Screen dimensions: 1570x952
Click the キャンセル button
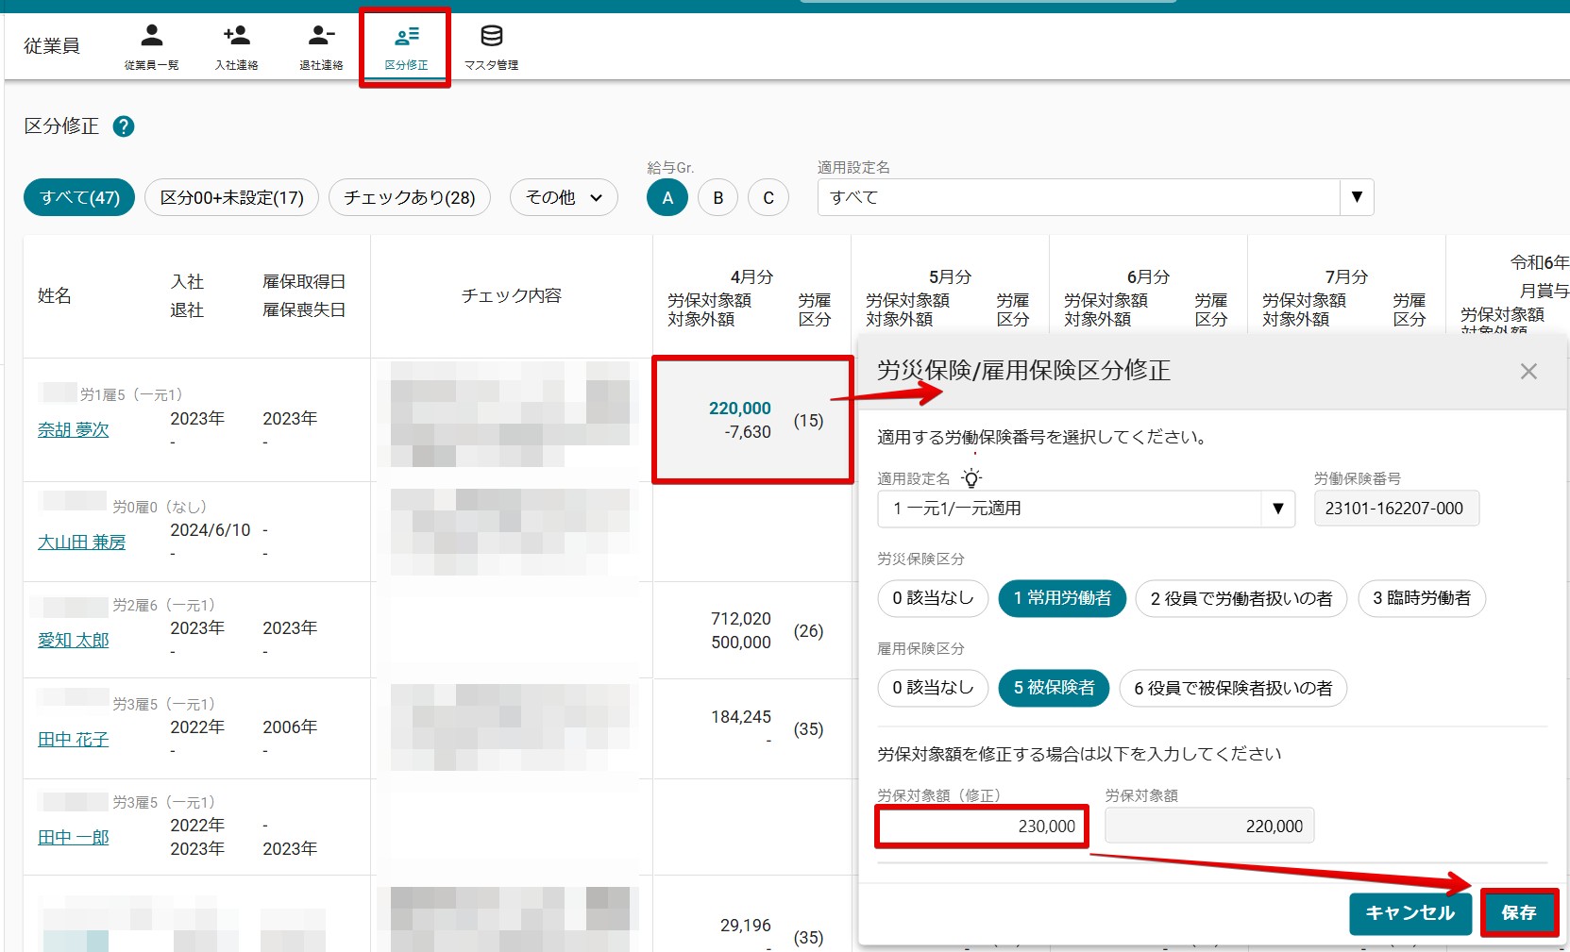[x=1410, y=913]
